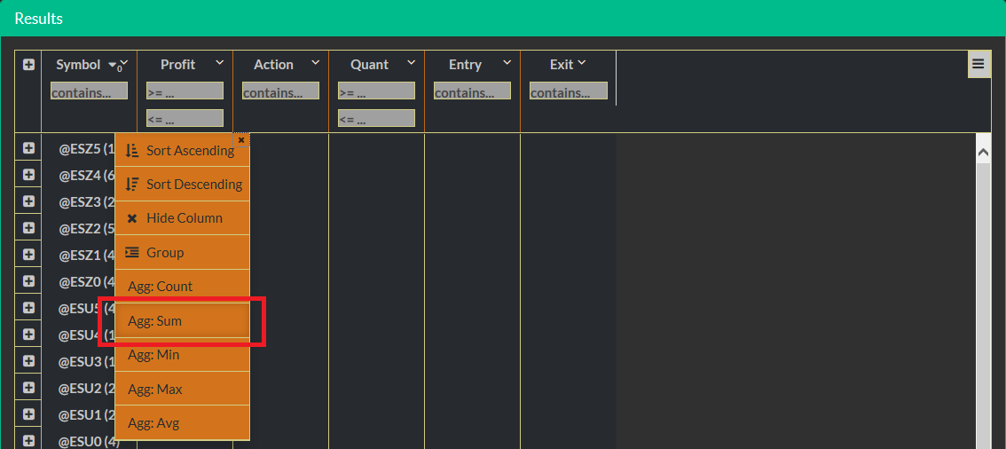Click the scrollbar up arrow
1006x449 pixels.
(983, 153)
